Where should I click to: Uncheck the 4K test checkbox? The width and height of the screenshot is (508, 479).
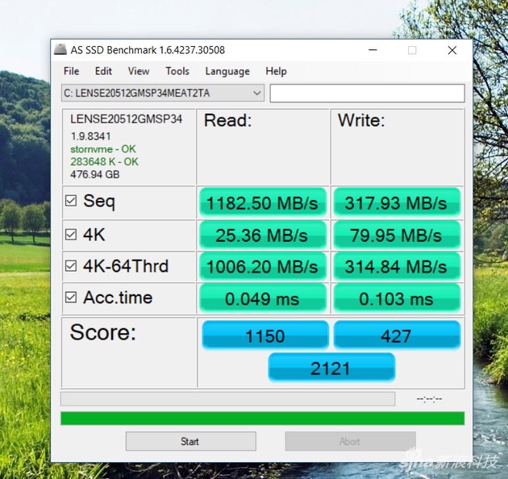coord(71,235)
